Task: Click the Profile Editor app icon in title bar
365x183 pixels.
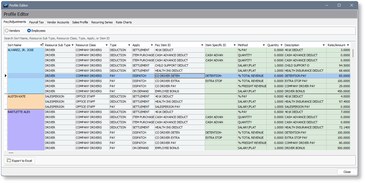Action: tap(5, 5)
